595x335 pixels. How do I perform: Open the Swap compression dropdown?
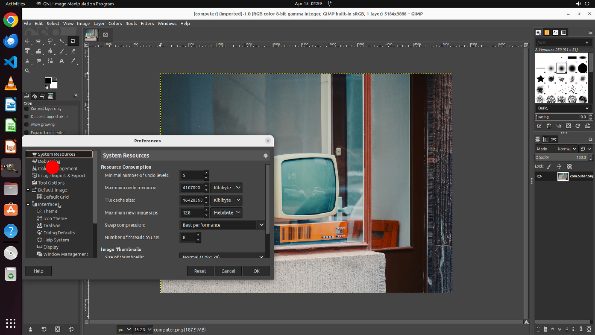click(261, 225)
